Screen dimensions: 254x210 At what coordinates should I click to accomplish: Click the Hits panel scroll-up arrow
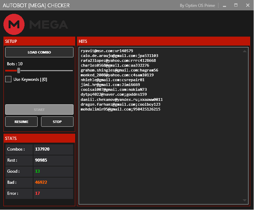[245, 51]
